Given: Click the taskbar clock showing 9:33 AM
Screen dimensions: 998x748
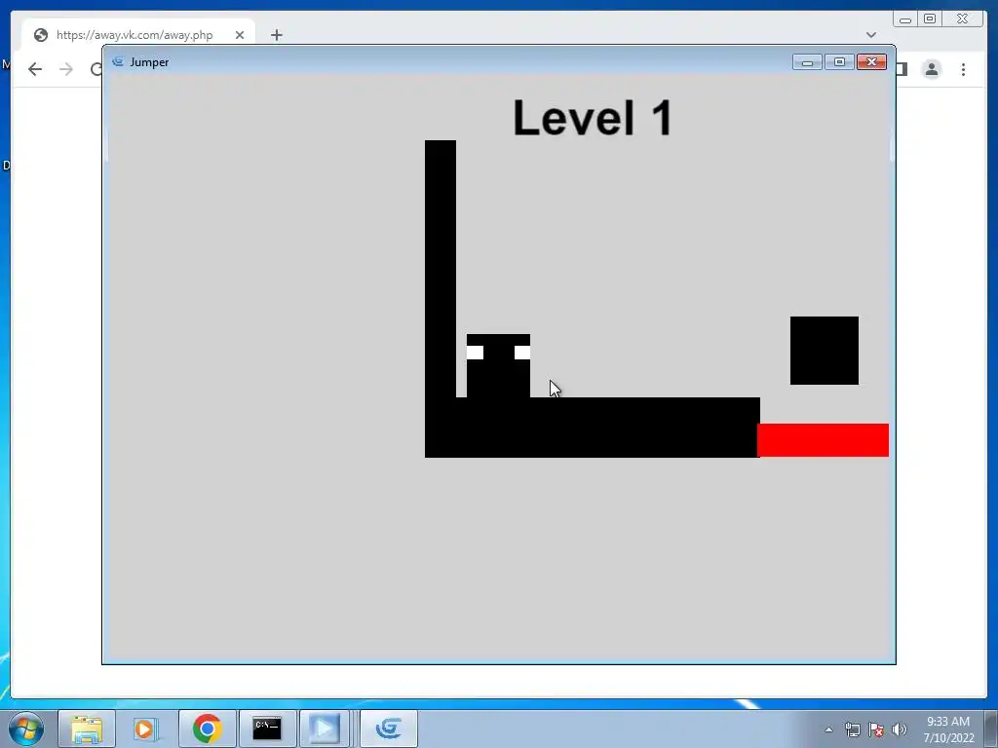Looking at the screenshot, I should pos(948,729).
